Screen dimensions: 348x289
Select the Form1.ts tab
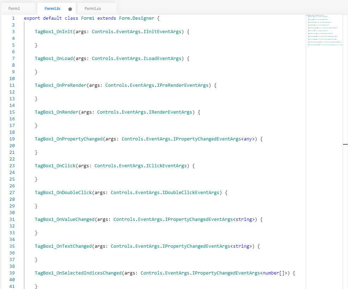pos(52,8)
